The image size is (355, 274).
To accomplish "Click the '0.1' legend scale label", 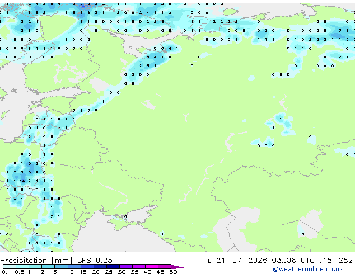I will (x=6, y=272).
